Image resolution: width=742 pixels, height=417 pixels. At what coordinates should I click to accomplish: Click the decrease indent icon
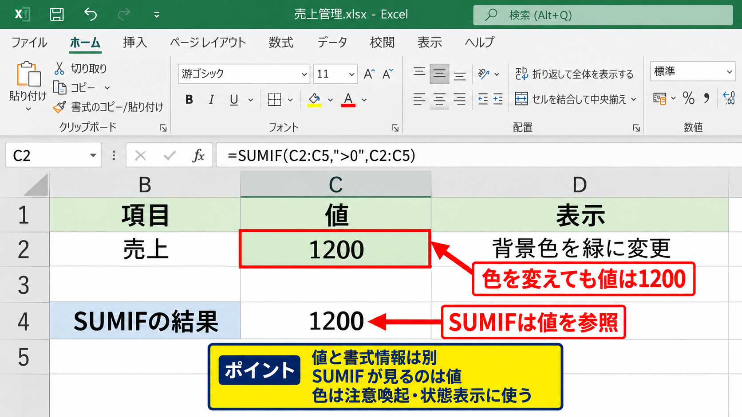tap(483, 99)
